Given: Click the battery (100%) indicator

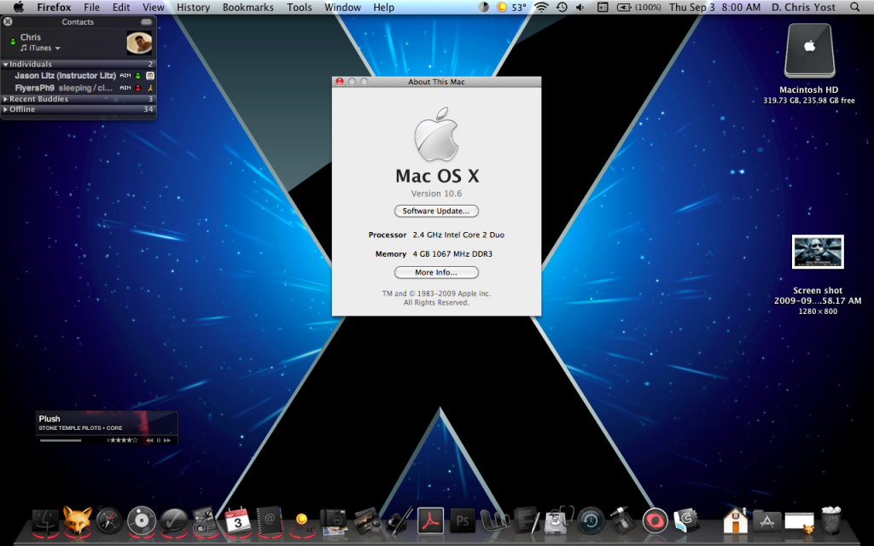Looking at the screenshot, I should 638,7.
